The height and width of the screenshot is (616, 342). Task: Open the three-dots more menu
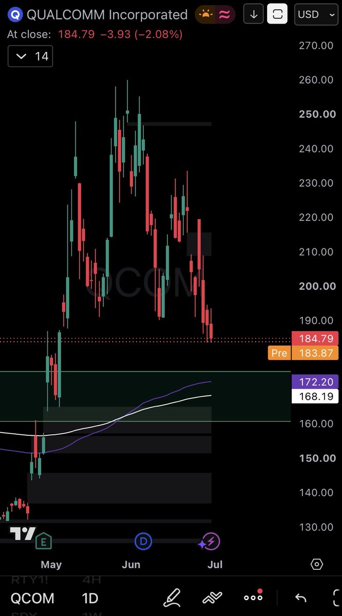coord(253,598)
